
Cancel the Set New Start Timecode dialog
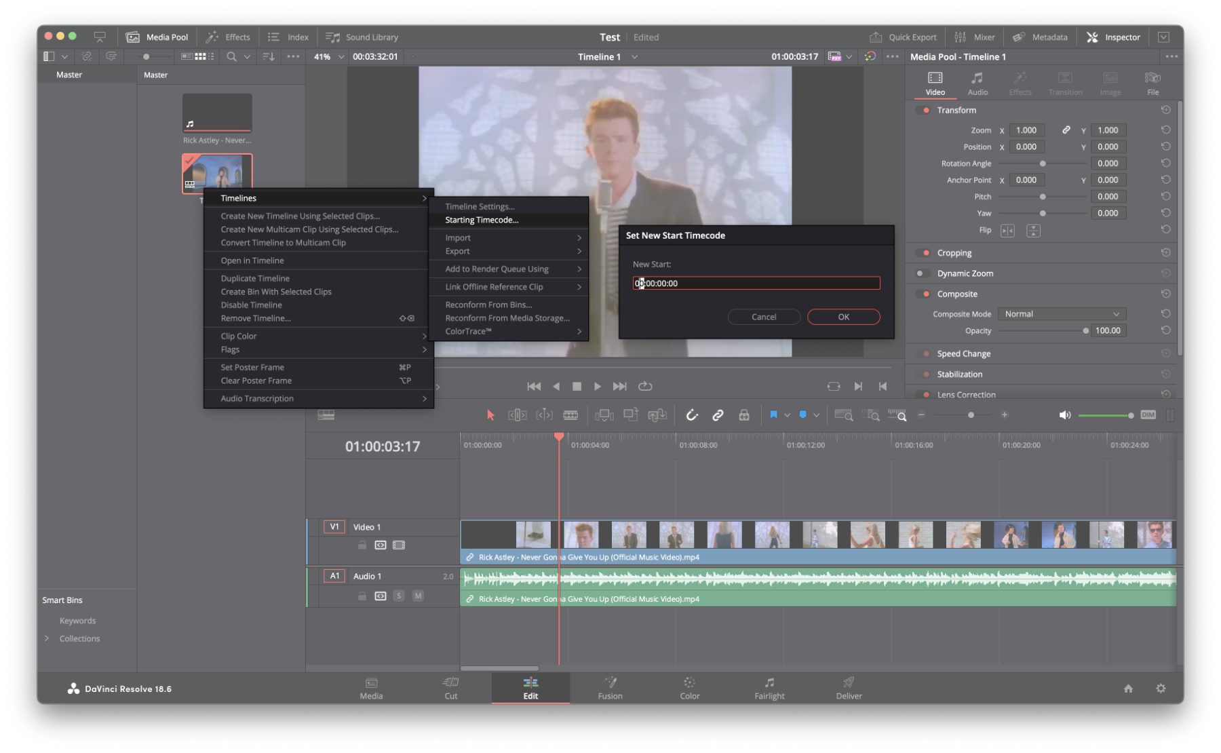763,317
